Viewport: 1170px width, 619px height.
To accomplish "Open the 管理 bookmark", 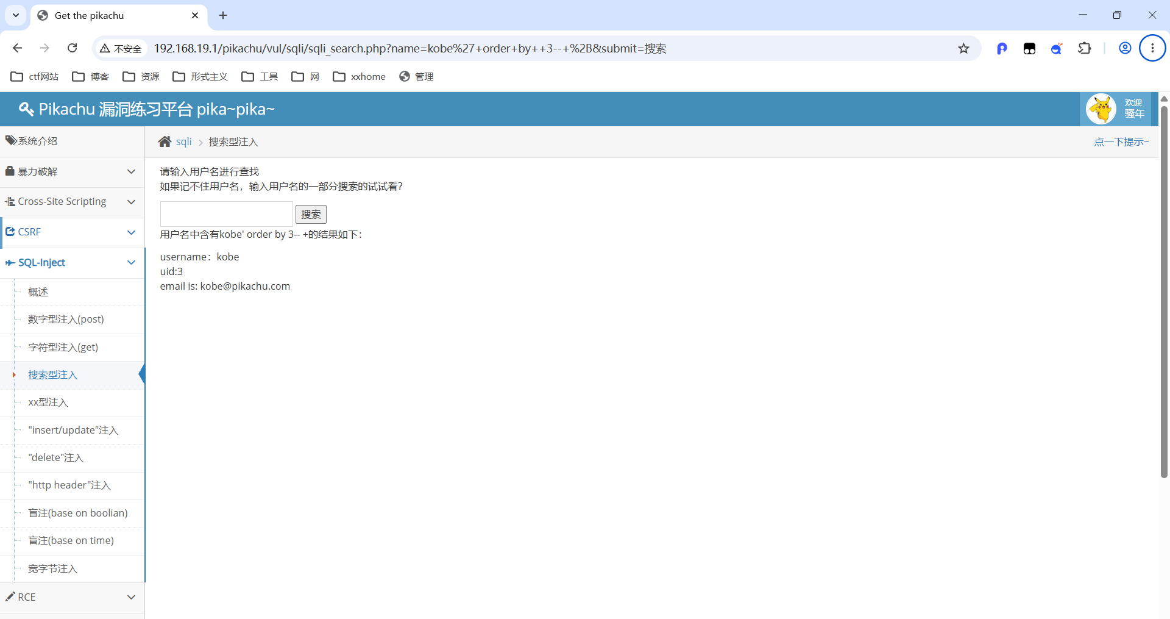I will click(416, 76).
